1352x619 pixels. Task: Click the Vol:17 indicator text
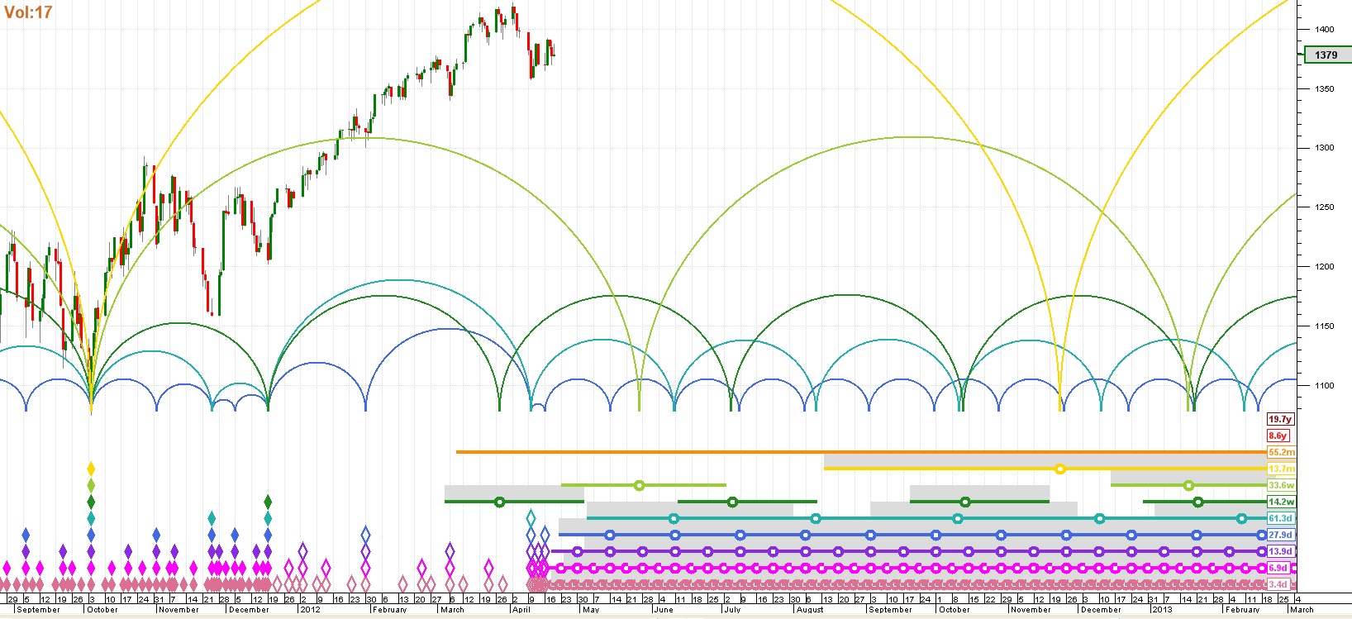(x=28, y=12)
